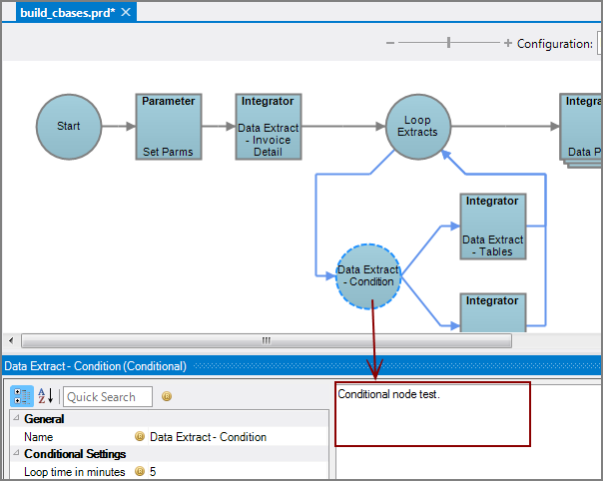Screen dimensions: 603x481
Task: Click the gold icon beside Quick Search
Action: 167,396
